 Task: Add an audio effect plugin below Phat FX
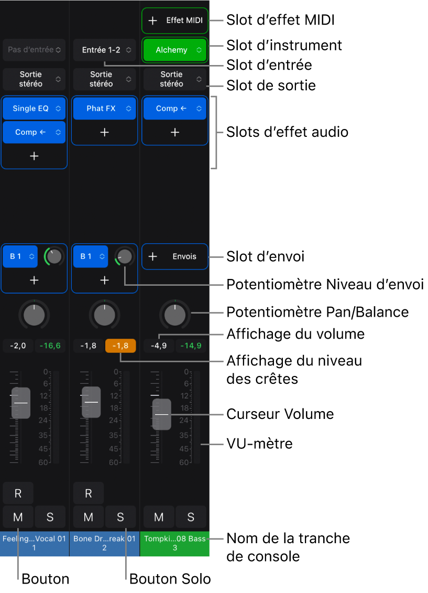click(104, 132)
